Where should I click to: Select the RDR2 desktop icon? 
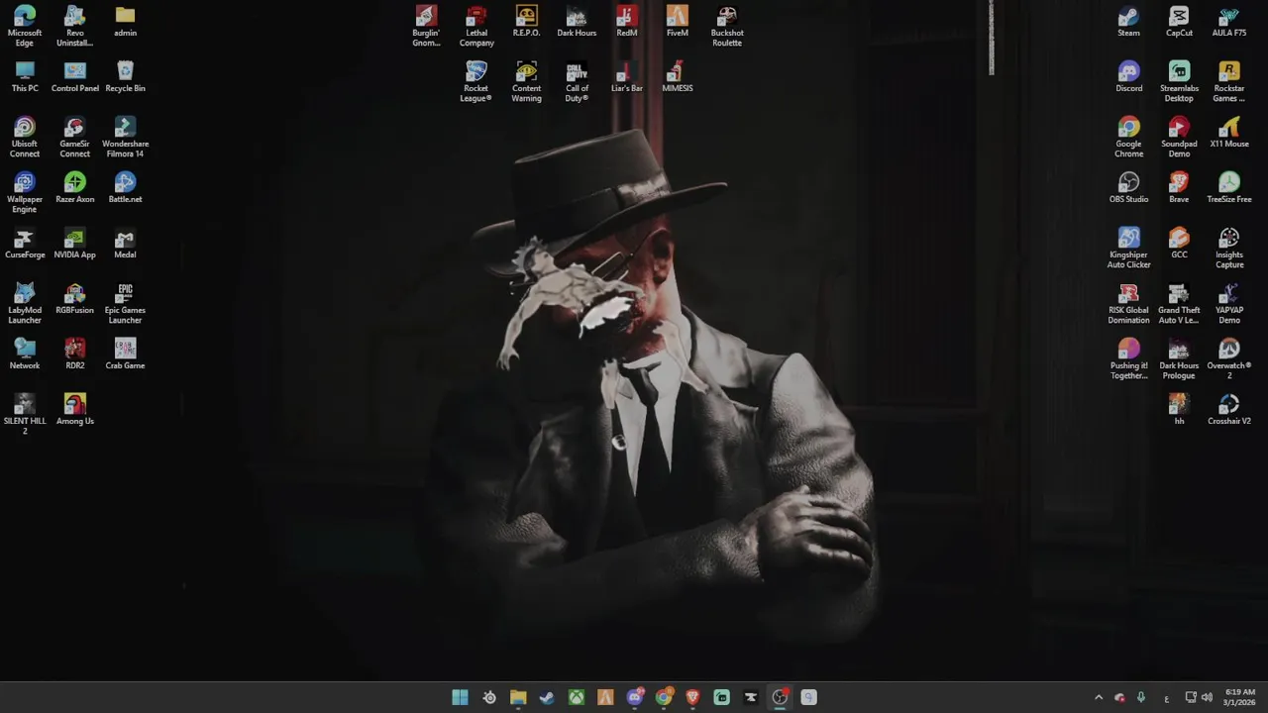point(75,354)
